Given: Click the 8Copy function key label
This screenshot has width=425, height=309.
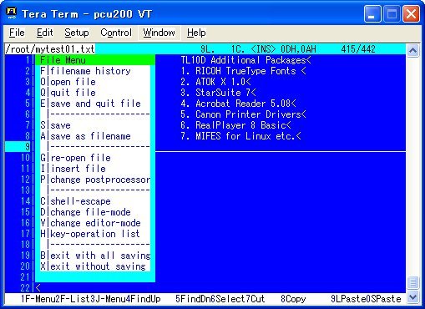Looking at the screenshot, I should [293, 299].
